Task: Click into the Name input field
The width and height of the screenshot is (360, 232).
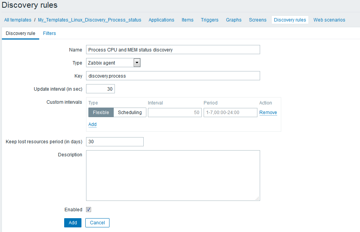Action: 173,50
